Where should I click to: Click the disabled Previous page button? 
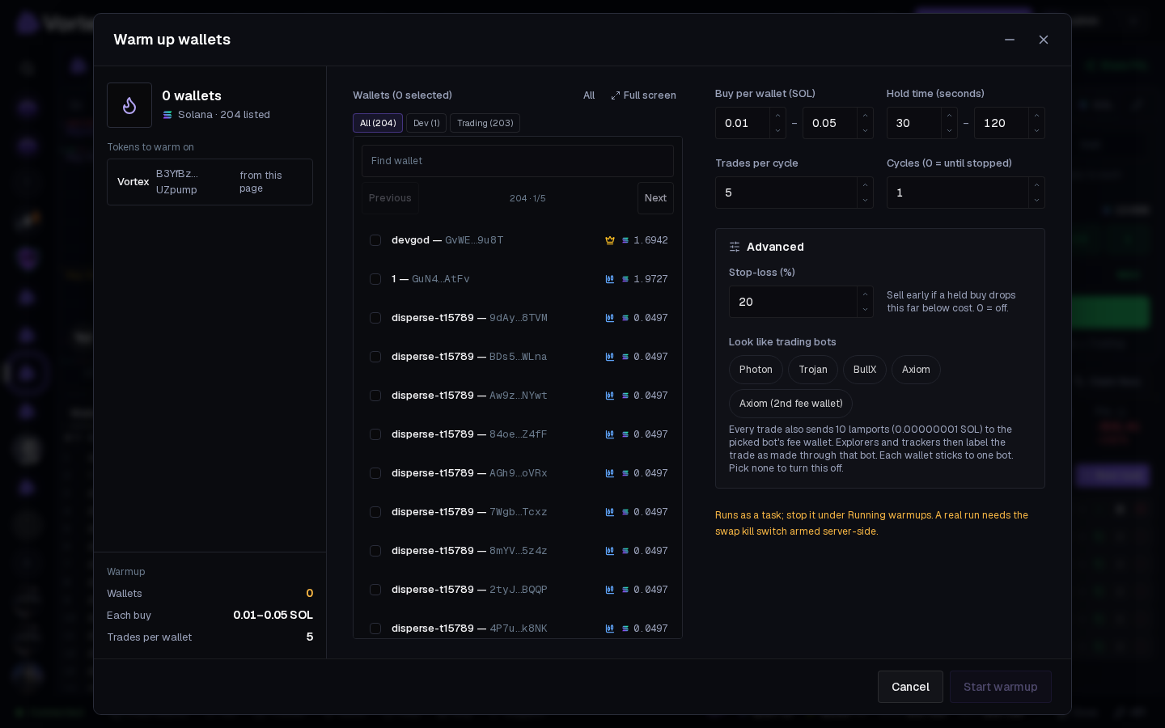[390, 198]
